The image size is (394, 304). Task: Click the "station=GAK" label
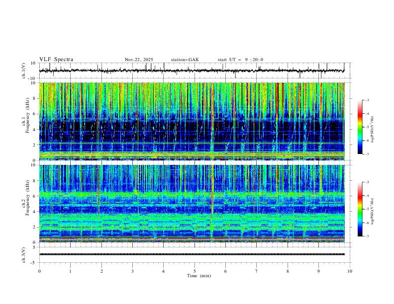185,60
